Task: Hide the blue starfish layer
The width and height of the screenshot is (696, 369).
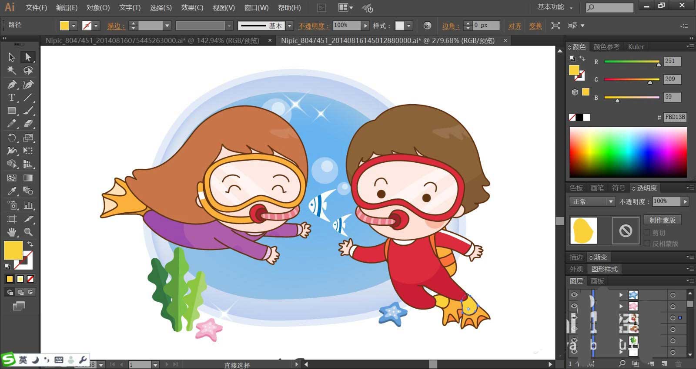Action: [x=574, y=295]
